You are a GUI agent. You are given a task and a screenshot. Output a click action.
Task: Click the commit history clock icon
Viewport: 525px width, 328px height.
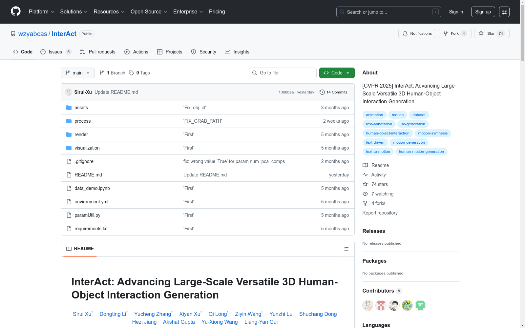tap(322, 92)
